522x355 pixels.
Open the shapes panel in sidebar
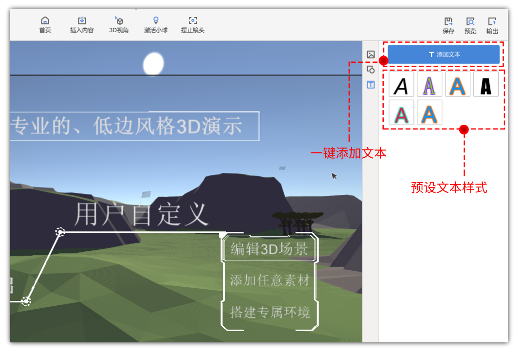pos(371,70)
